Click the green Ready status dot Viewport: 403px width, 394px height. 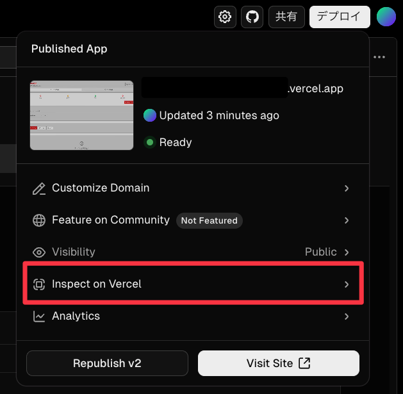(150, 142)
